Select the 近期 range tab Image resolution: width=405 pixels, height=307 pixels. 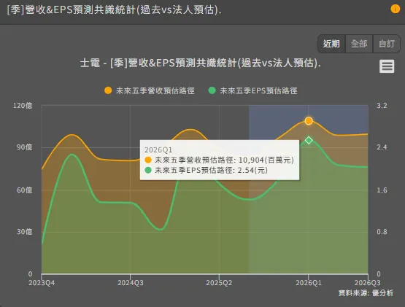tap(331, 44)
